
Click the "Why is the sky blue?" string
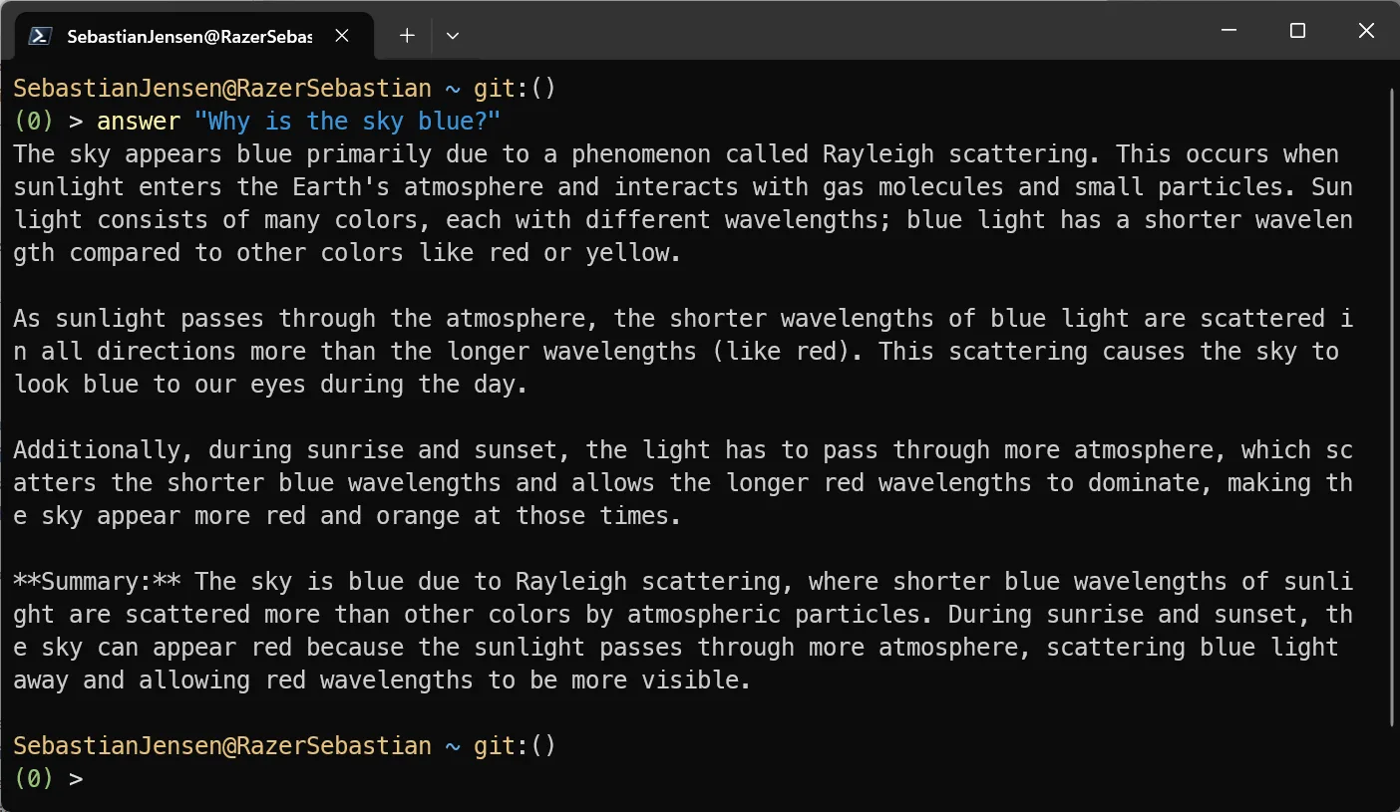click(x=347, y=122)
